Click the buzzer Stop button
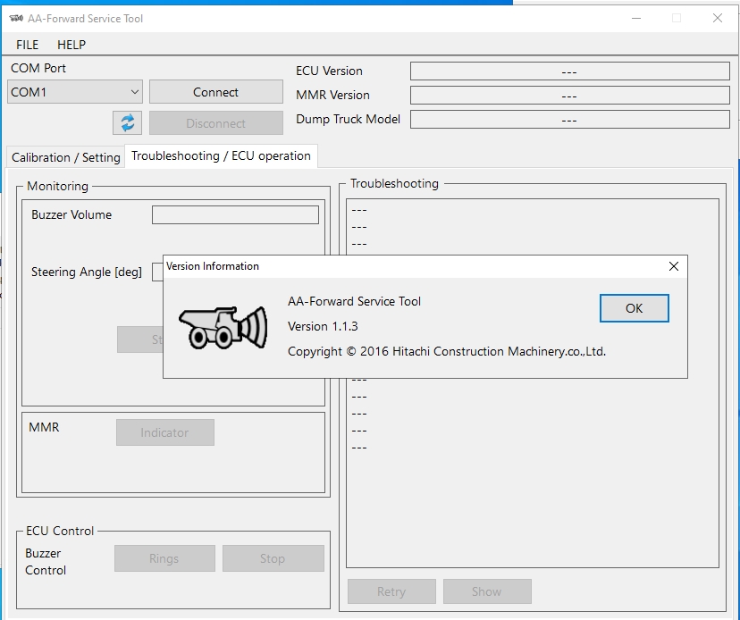Screen dimensions: 740x620 (x=273, y=558)
